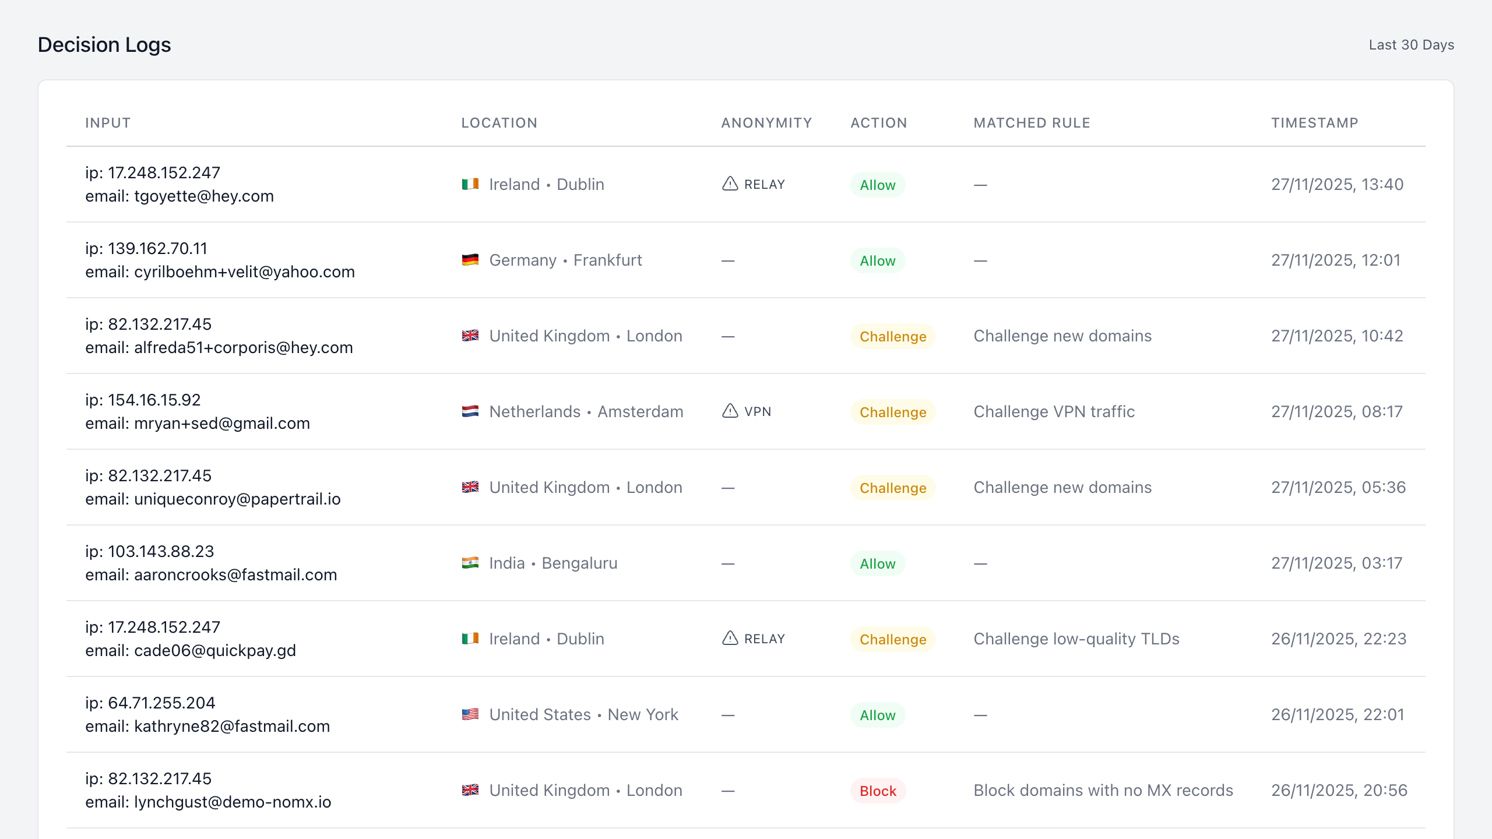Sort by the TIMESTAMP column header
The width and height of the screenshot is (1492, 839).
(x=1314, y=122)
